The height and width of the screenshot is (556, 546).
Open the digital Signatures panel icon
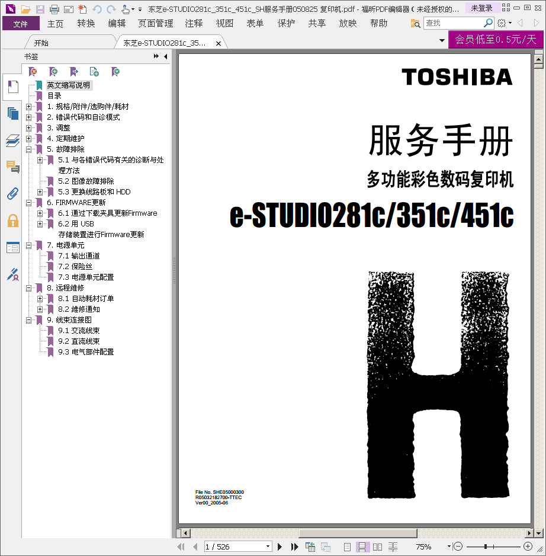click(x=13, y=274)
